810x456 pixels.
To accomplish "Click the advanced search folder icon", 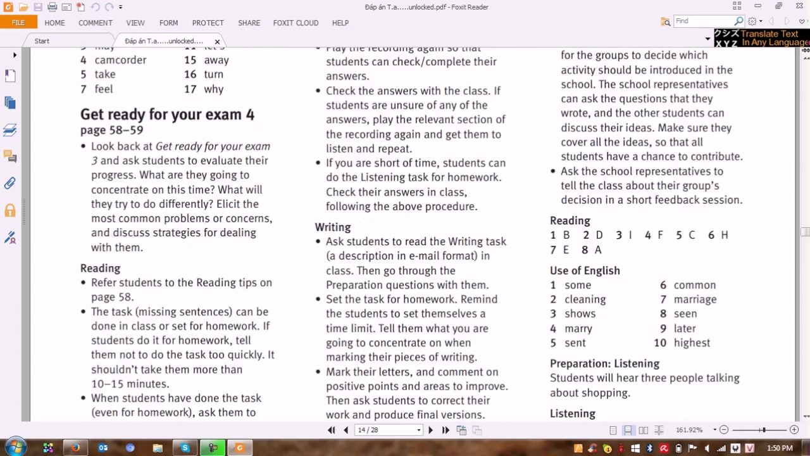I will pos(666,22).
